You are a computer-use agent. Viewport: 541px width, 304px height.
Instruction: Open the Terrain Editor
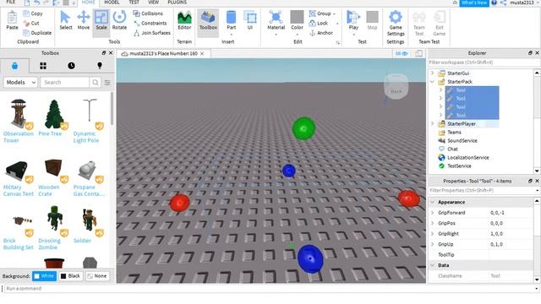point(184,20)
